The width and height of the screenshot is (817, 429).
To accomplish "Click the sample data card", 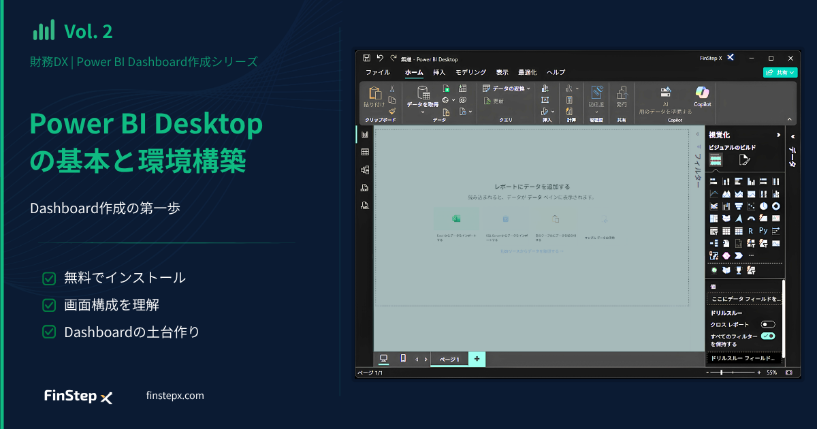I will (x=605, y=226).
